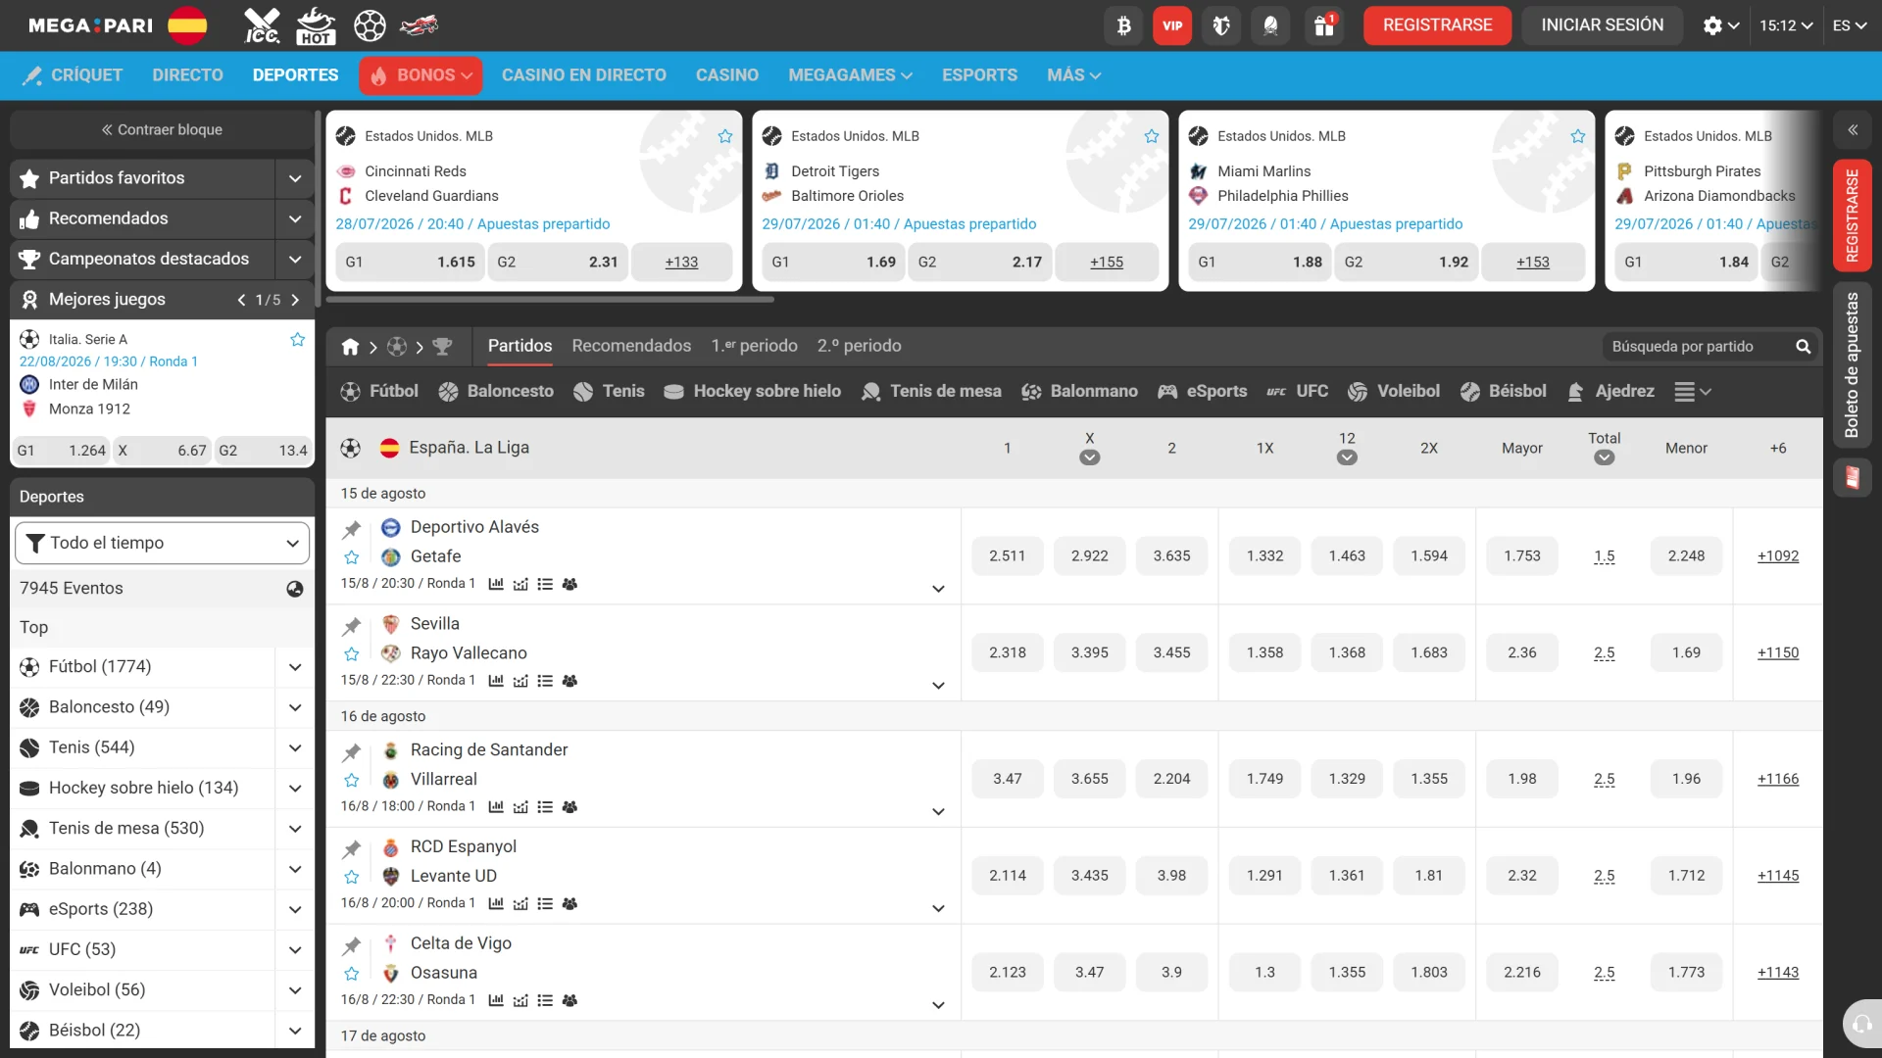Open the gift box promotions icon
1882x1058 pixels.
tap(1324, 25)
